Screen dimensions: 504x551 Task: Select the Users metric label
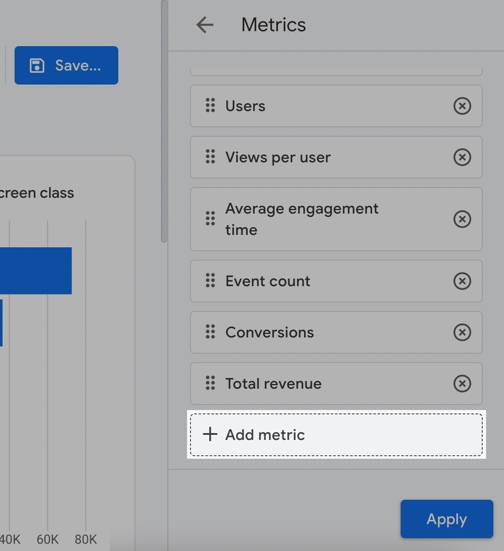pyautogui.click(x=245, y=106)
